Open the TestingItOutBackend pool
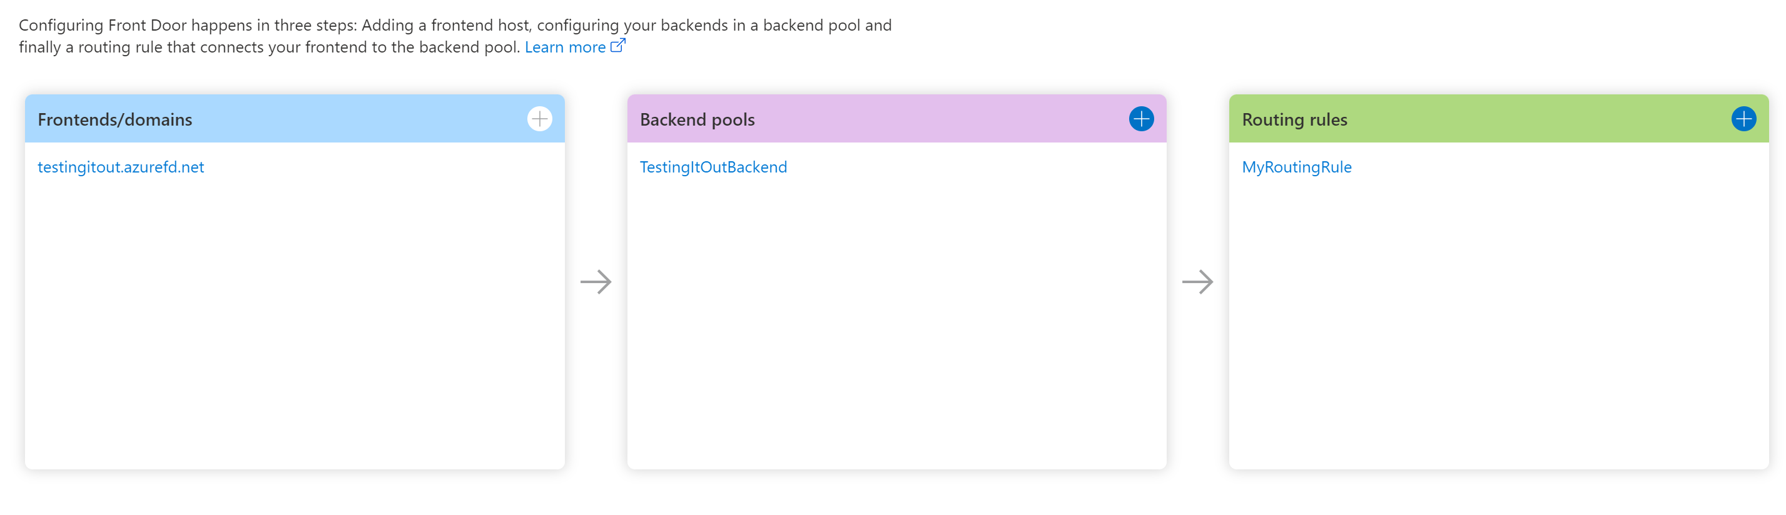 (x=713, y=167)
